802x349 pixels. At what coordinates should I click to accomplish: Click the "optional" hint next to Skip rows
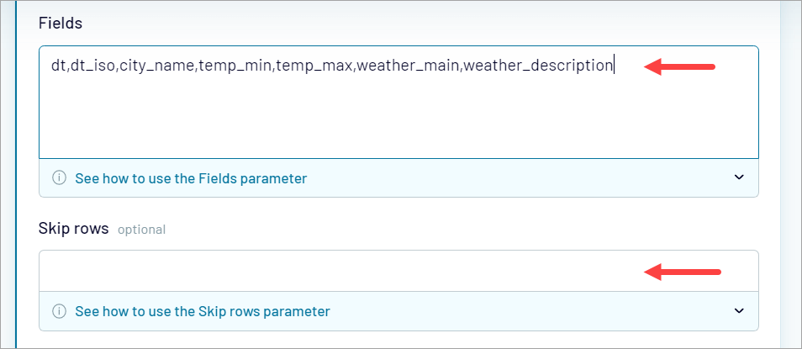tap(141, 229)
